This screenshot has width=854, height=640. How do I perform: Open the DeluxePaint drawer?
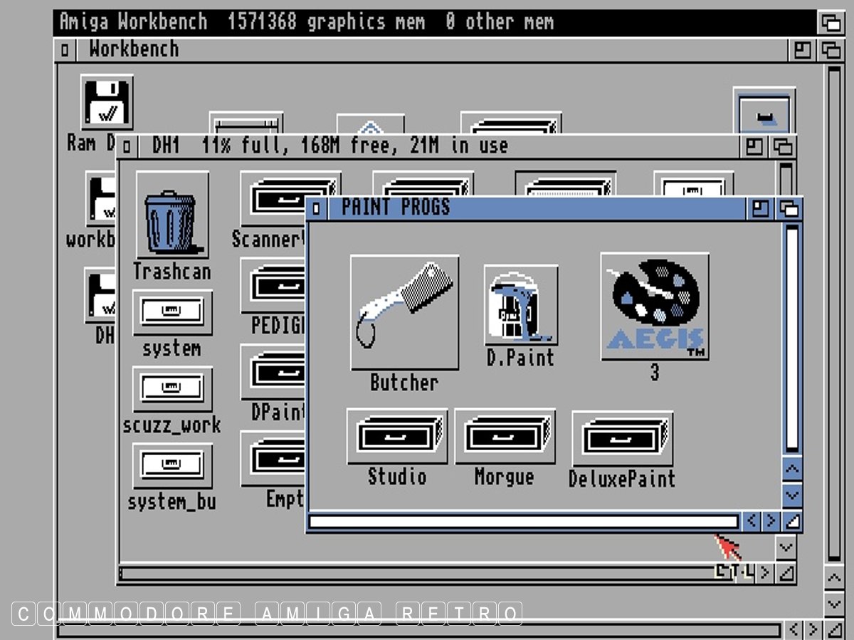[622, 437]
